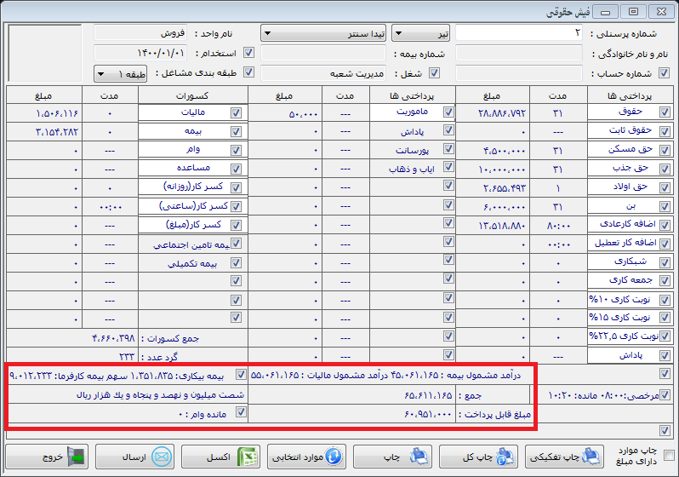
Task: Click the اضافه کارعادی duration ۸۰:۰۰
Action: coord(558,226)
